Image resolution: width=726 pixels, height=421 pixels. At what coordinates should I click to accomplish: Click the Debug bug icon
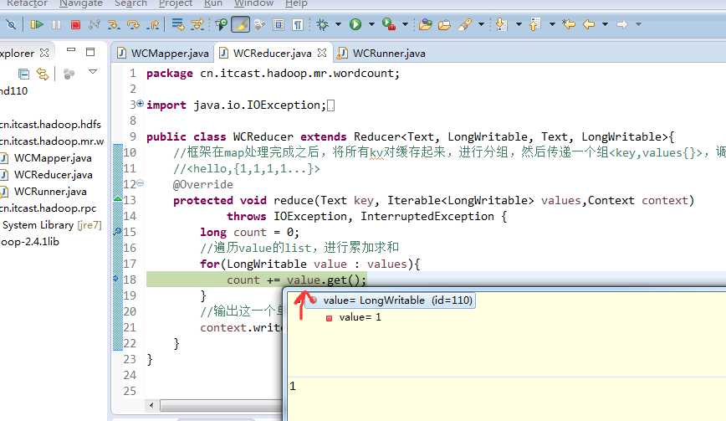[323, 24]
